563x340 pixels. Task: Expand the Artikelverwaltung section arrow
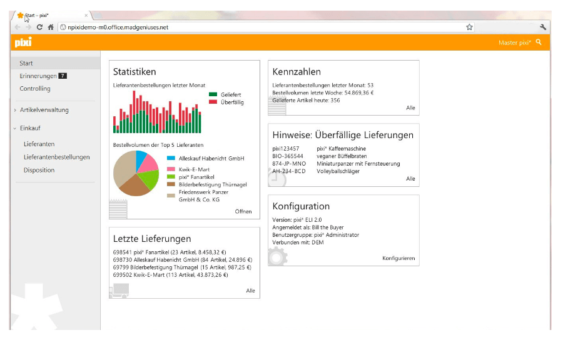tap(15, 110)
